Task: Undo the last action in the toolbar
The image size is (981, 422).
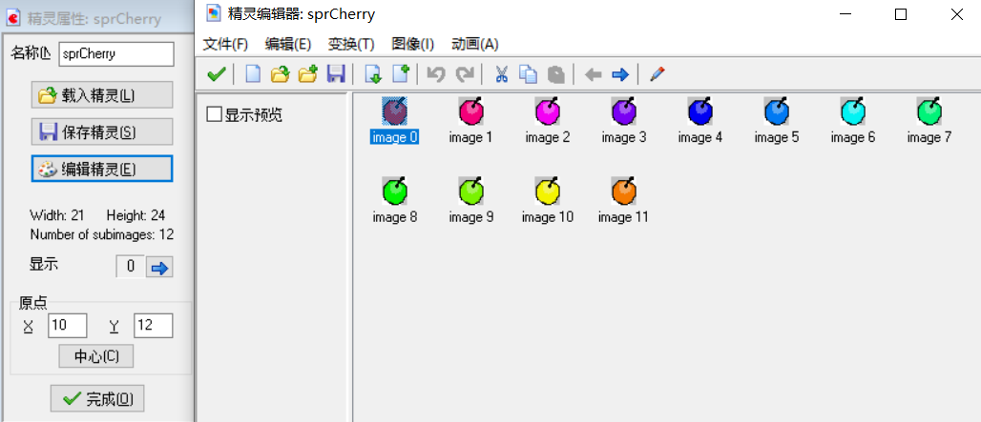Action: point(435,75)
